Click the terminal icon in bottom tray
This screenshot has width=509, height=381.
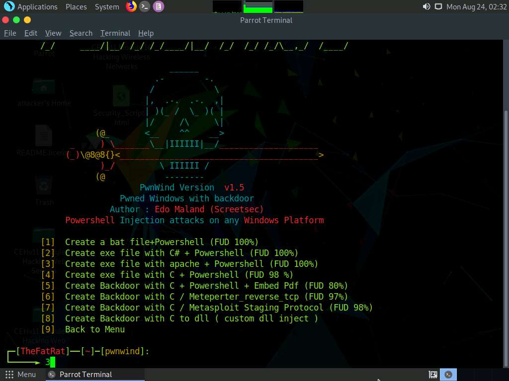point(448,375)
